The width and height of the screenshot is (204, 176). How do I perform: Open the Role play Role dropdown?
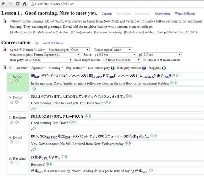[52, 60]
